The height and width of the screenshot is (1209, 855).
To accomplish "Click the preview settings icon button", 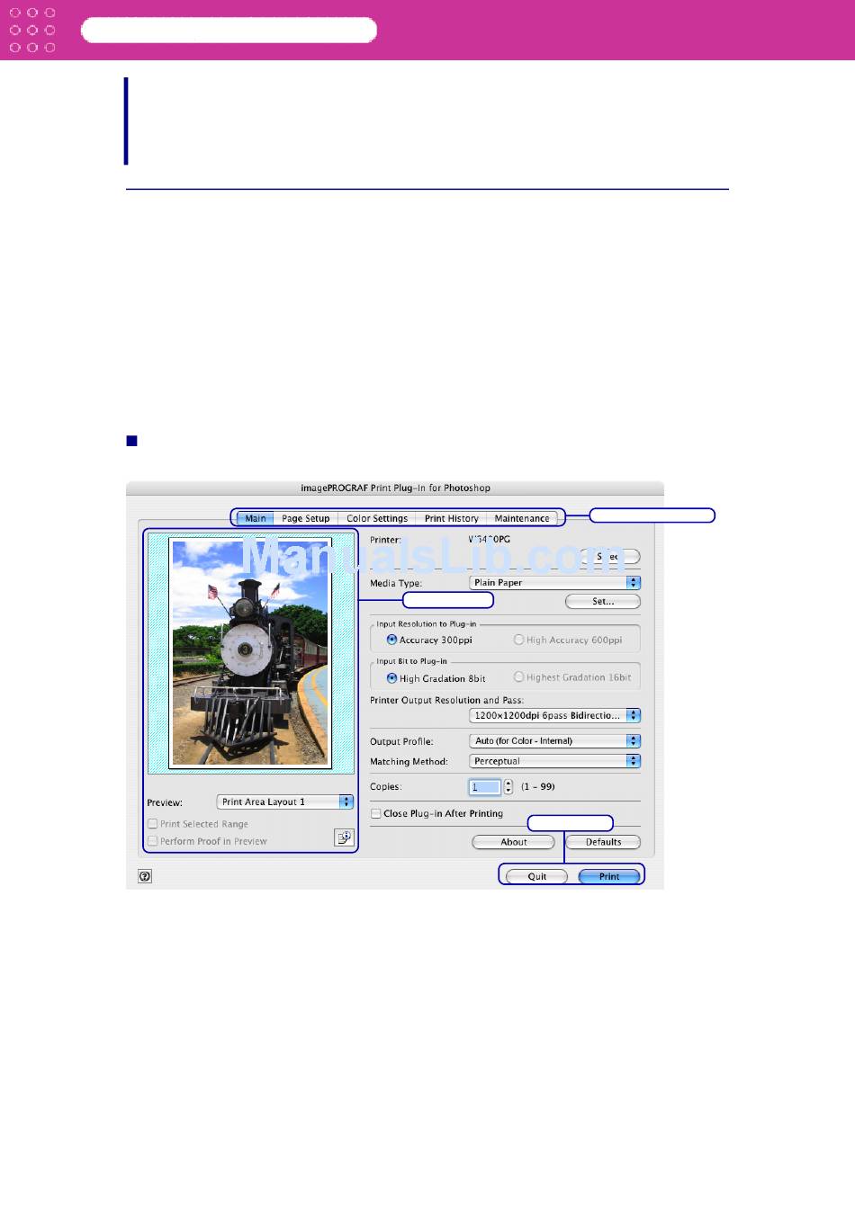I will pyautogui.click(x=344, y=837).
